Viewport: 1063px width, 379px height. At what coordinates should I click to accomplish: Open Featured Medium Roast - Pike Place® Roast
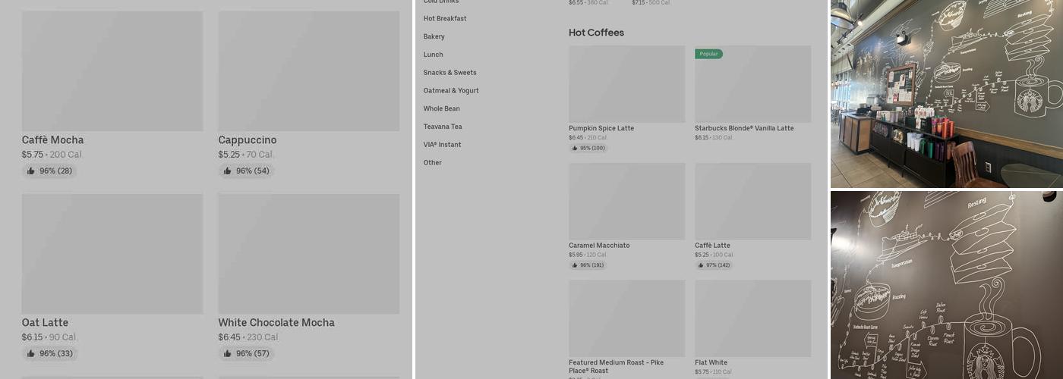coord(617,367)
